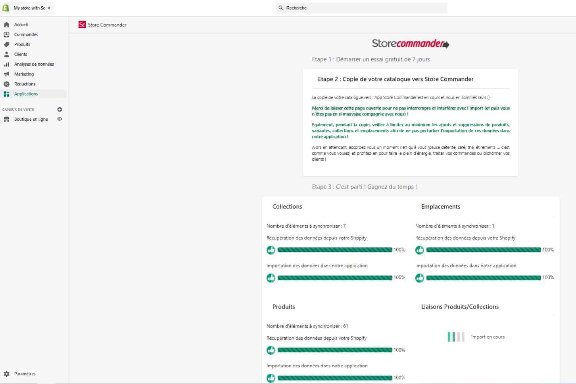Click the Réductions discount badge icon

click(x=6, y=84)
